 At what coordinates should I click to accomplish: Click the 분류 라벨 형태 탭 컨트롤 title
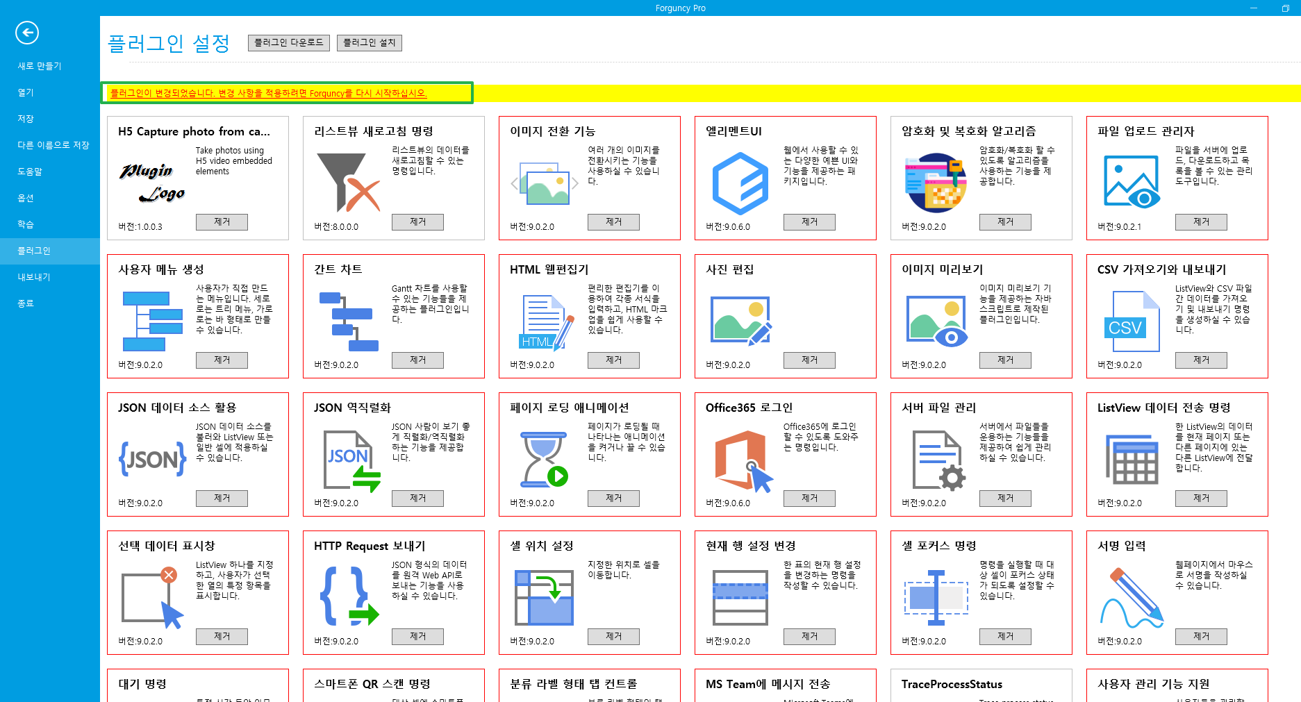point(574,684)
